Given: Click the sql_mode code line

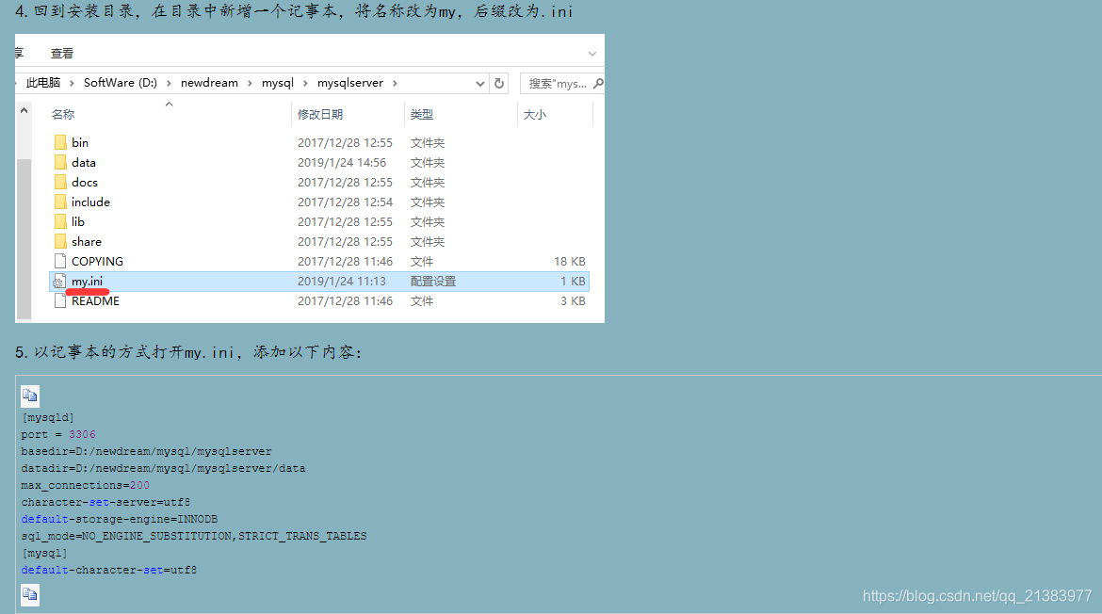Looking at the screenshot, I should [x=194, y=536].
